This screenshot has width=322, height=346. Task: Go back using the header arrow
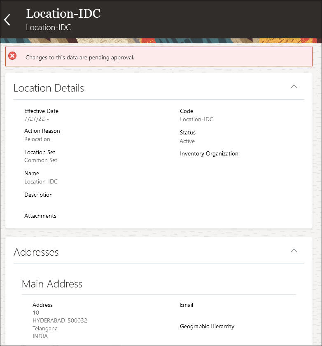7,20
